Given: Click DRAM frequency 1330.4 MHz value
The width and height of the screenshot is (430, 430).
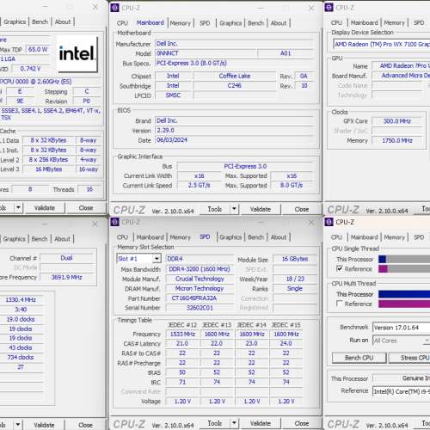Looking at the screenshot, I should pos(21,300).
